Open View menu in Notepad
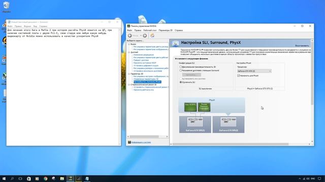 35,26
